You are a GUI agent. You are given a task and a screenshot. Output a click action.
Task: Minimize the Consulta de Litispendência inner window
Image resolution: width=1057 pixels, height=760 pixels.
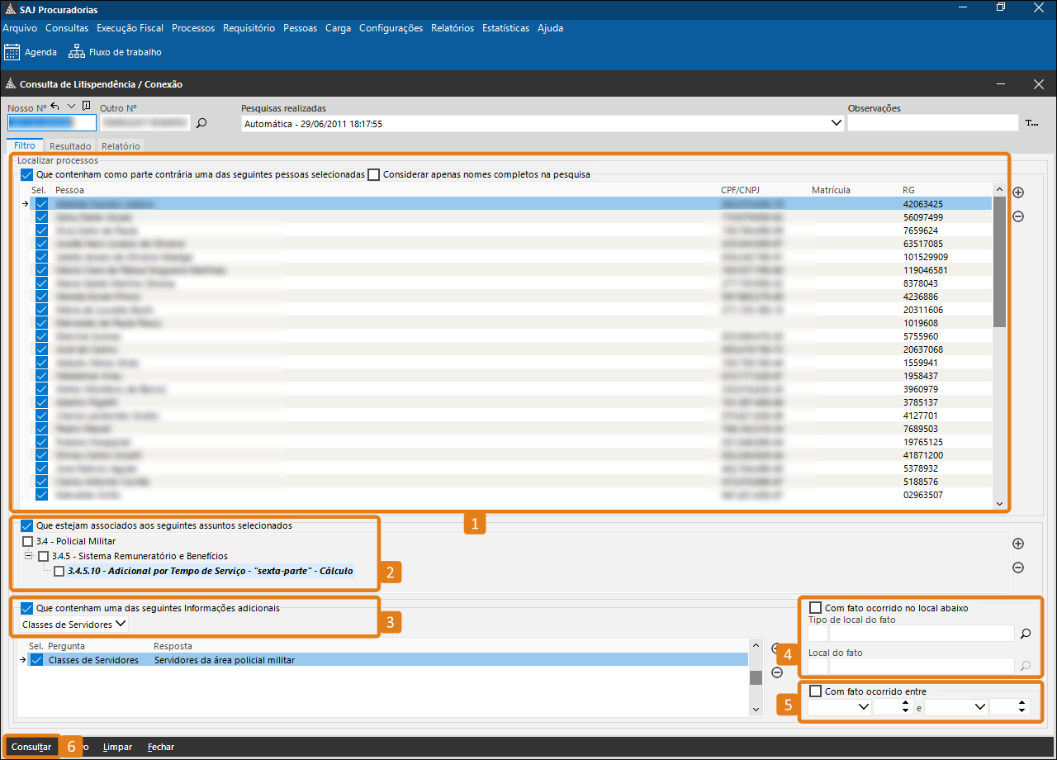click(1002, 84)
